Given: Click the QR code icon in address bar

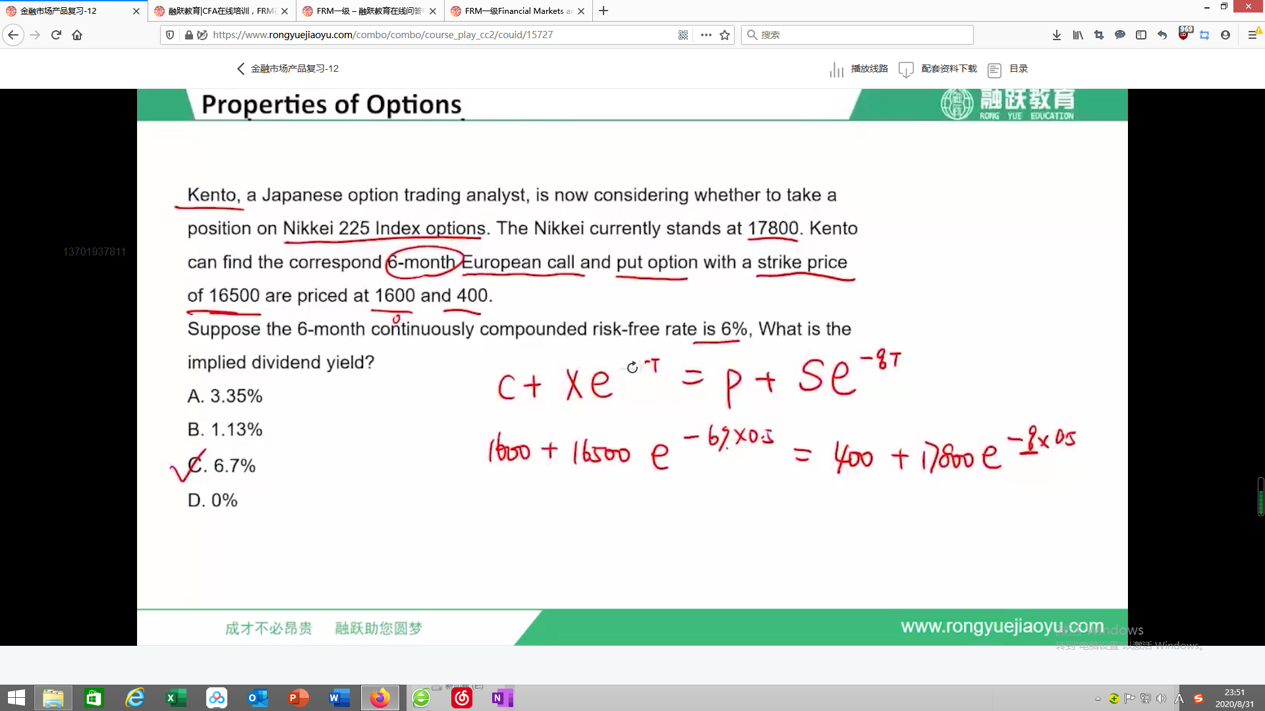Looking at the screenshot, I should (x=683, y=35).
